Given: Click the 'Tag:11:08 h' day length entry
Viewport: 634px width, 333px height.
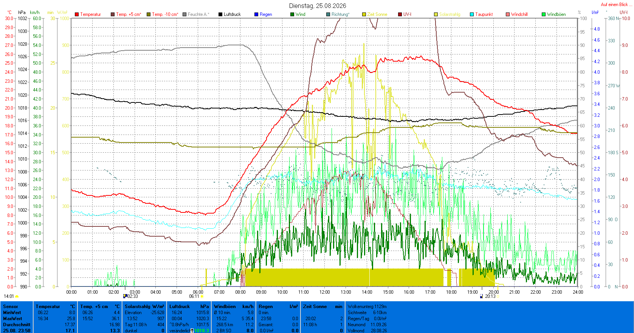Looking at the screenshot, I should pyautogui.click(x=136, y=325).
